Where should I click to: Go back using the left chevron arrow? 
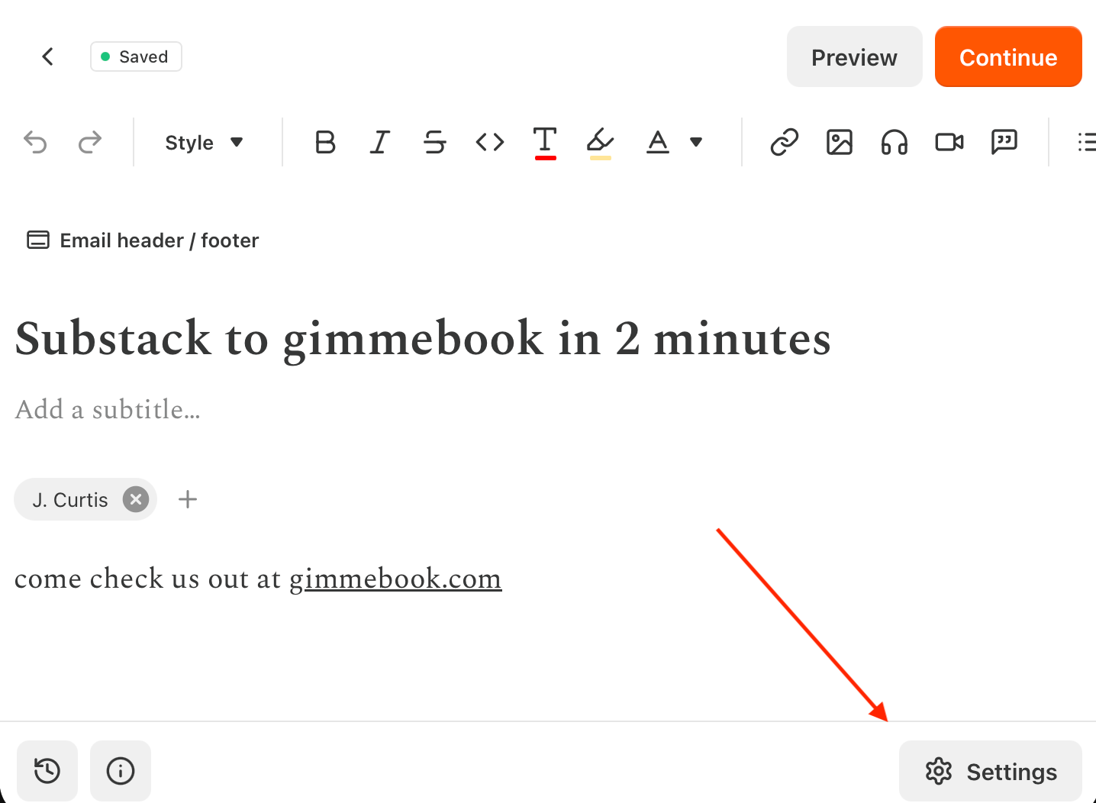(x=47, y=56)
